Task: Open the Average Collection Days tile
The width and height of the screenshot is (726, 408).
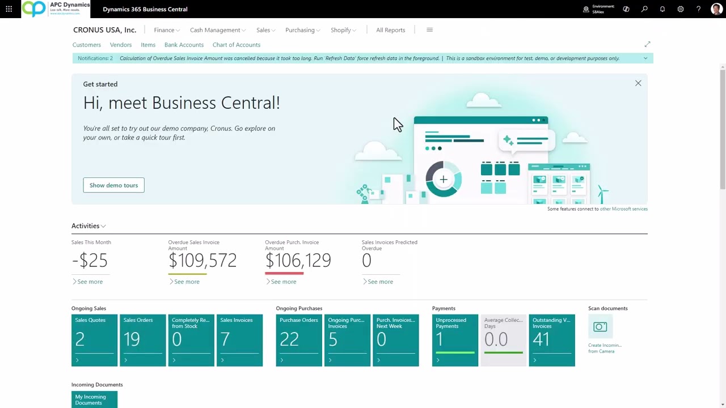Action: pyautogui.click(x=504, y=340)
